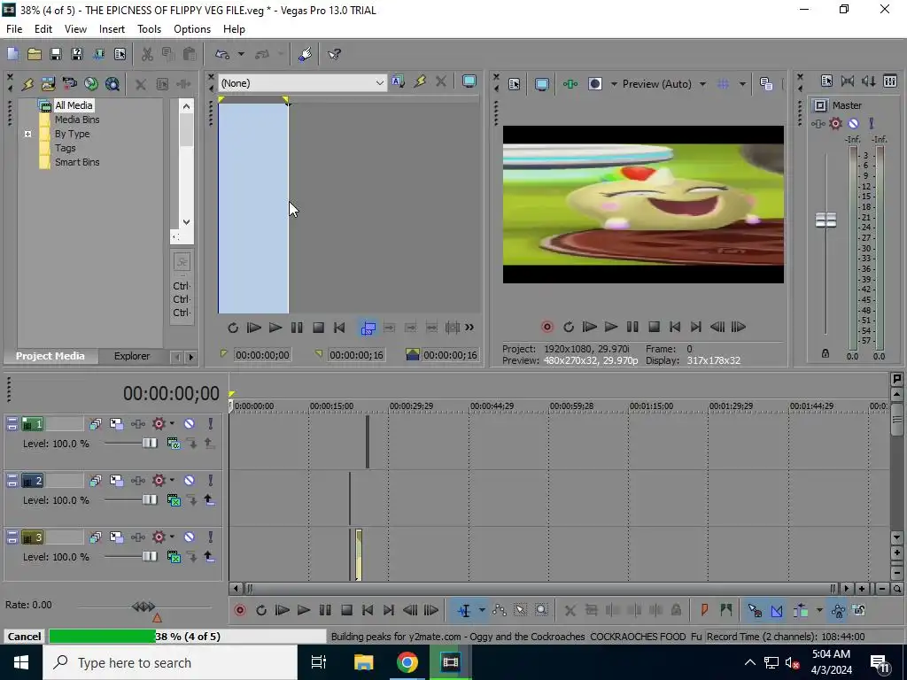Select the Zoom Edit tool in timeline toolbar
907x680 pixels.
pyautogui.click(x=541, y=610)
